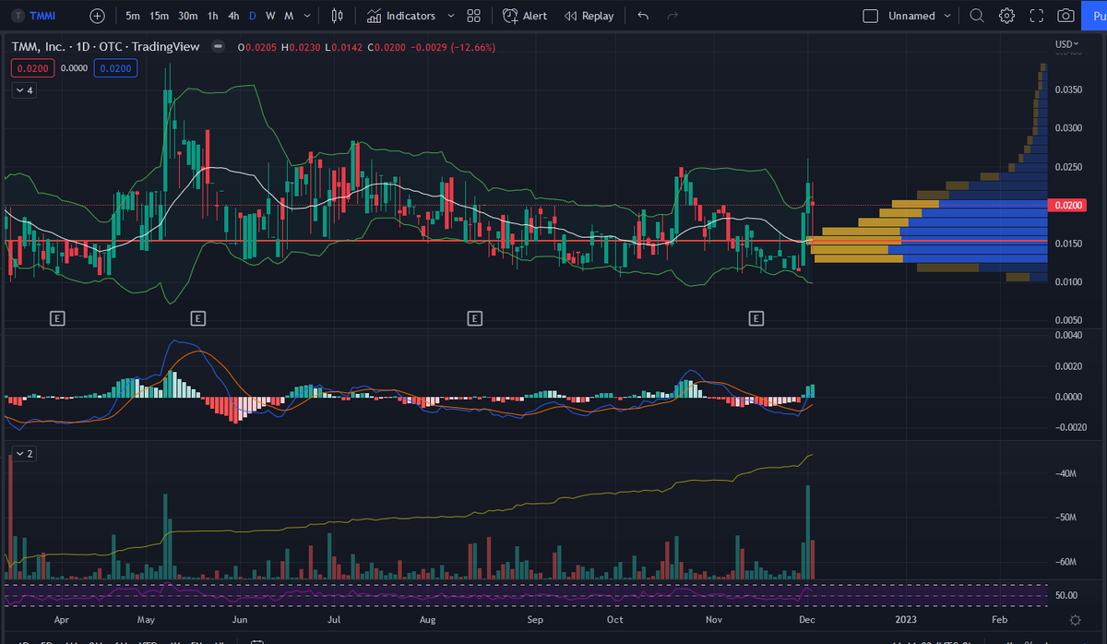
Task: Expand the favorite indicators chevron
Action: click(450, 16)
